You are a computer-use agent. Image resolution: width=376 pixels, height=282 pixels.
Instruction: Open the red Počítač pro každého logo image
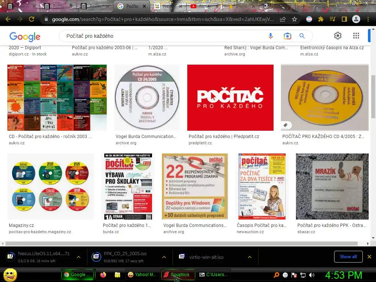coord(230,98)
